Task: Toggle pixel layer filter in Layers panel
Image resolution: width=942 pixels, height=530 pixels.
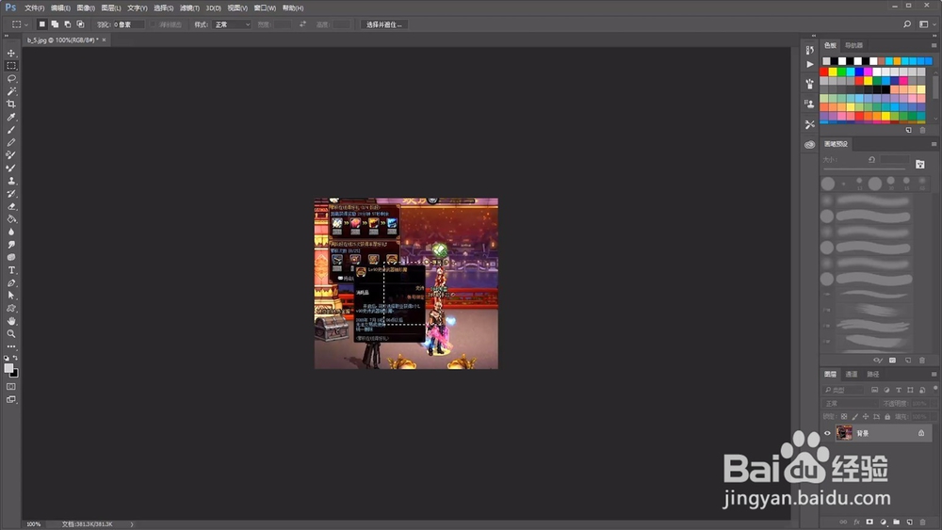Action: pyautogui.click(x=875, y=390)
